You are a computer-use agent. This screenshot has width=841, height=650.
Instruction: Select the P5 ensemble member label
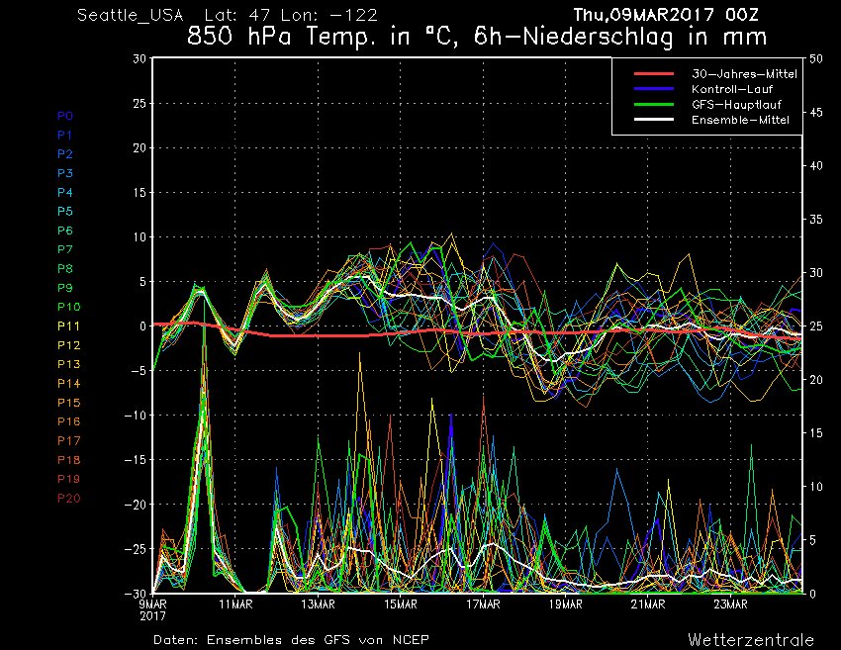[x=64, y=211]
